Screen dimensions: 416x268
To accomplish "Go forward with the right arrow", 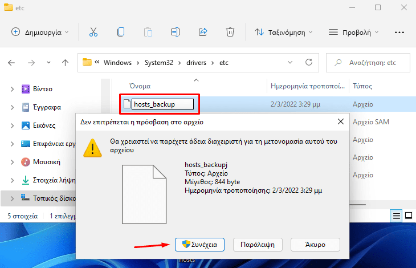I will coord(31,63).
